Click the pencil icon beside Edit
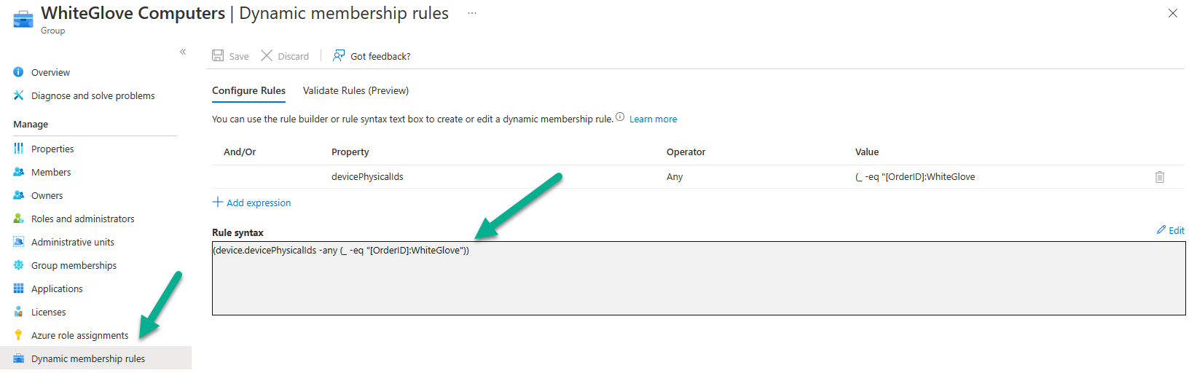Screen dimensions: 1197x373 tap(1161, 229)
